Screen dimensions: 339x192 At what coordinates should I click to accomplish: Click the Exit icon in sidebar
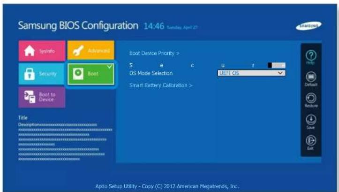[x=311, y=140]
